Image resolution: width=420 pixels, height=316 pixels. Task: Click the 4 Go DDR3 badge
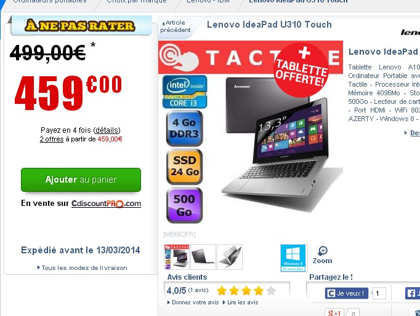(185, 128)
